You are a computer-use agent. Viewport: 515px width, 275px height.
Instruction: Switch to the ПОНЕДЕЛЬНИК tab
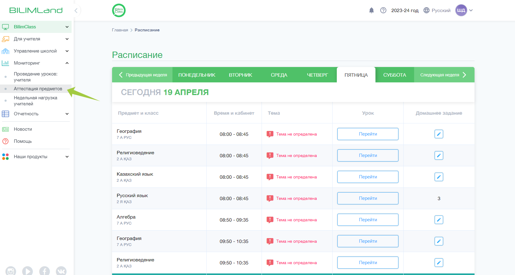(197, 75)
